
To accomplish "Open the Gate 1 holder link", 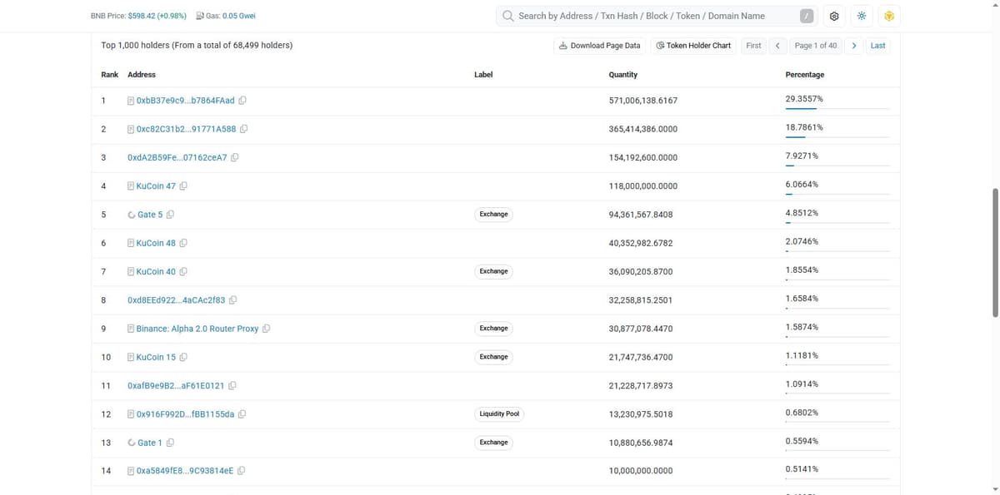I will click(150, 443).
